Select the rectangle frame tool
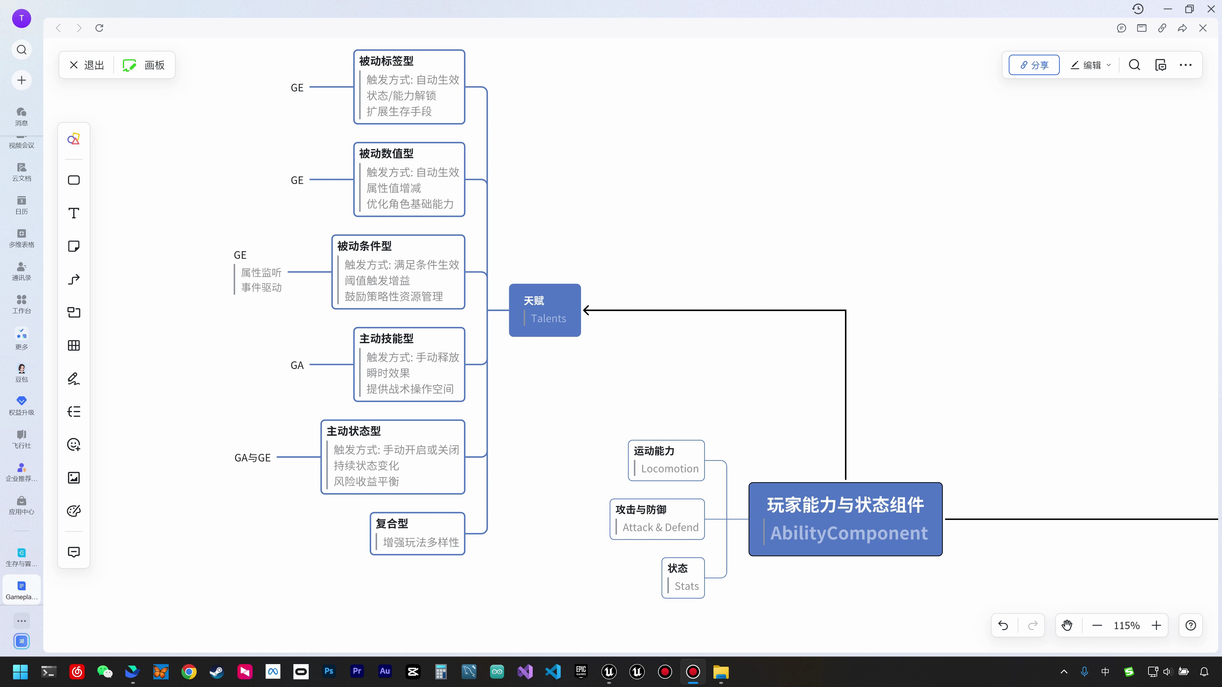Viewport: 1222px width, 687px height. point(74,180)
